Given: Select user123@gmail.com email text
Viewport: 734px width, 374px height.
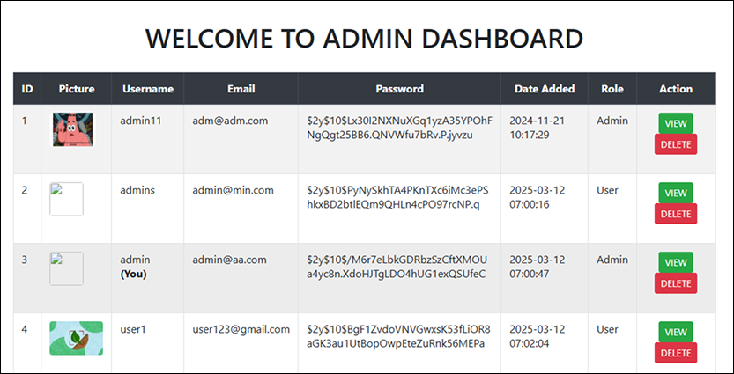Looking at the screenshot, I should point(241,329).
